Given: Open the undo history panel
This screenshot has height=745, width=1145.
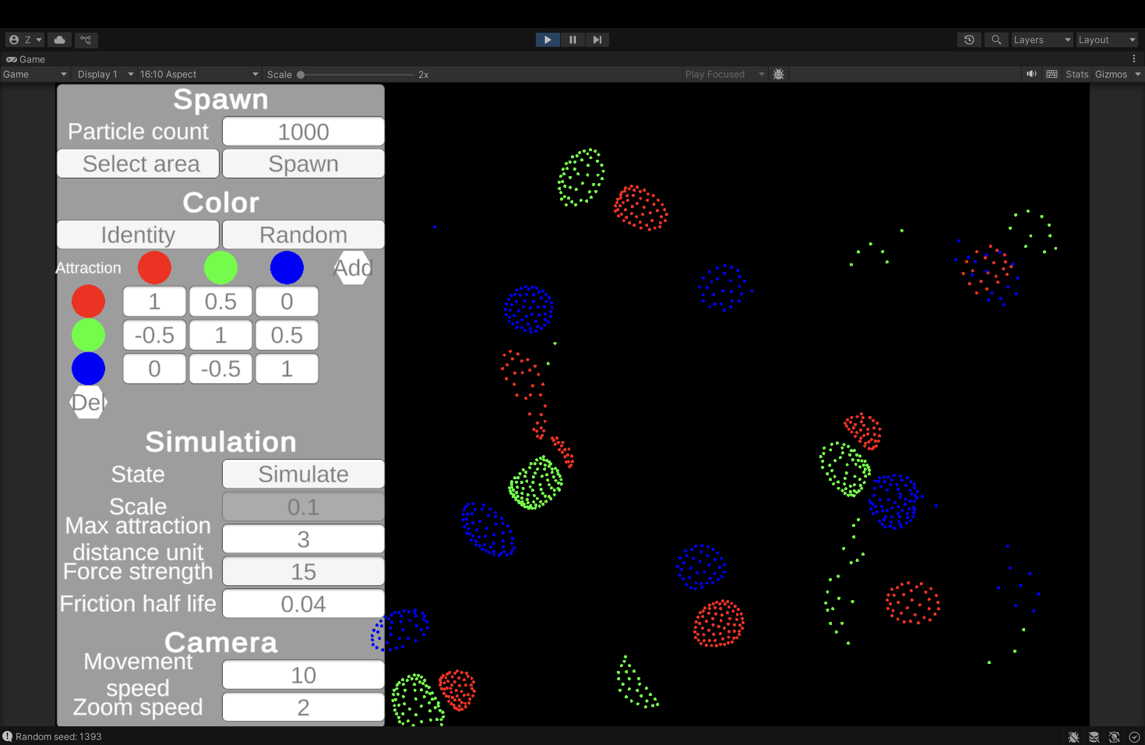Looking at the screenshot, I should point(969,40).
